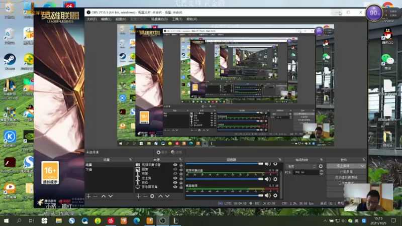The image size is (402, 226).
Task: Select the 下播 scene in the list
Action: click(109, 170)
